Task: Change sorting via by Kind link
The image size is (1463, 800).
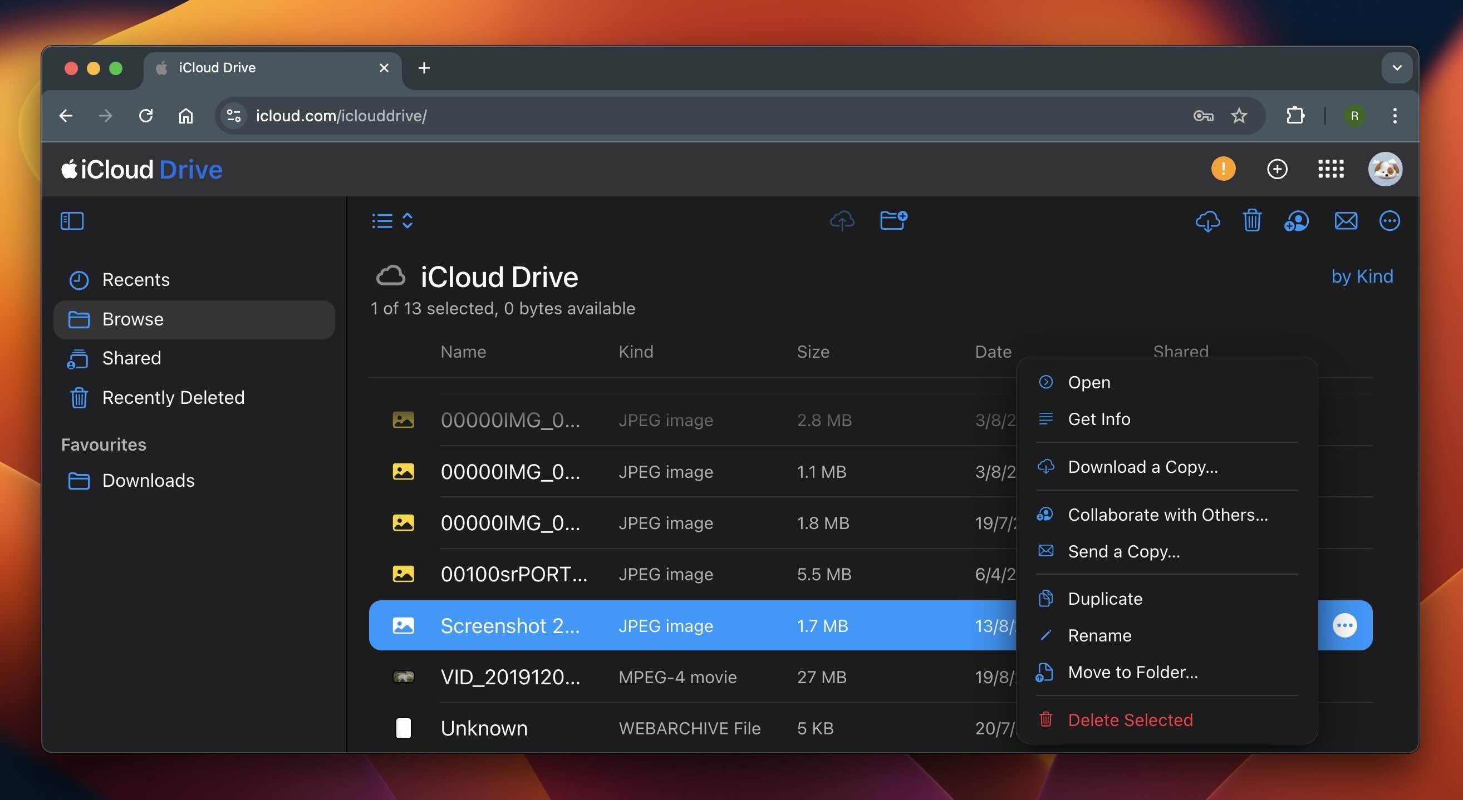Action: click(1362, 276)
